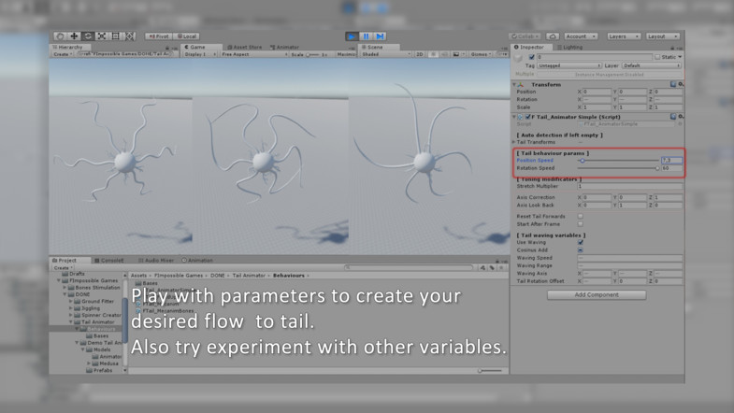Click the Transform component help icon
Screen dimensions: 734x413
point(673,84)
